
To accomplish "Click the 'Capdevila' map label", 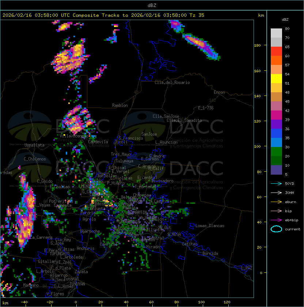I will (x=98, y=142).
